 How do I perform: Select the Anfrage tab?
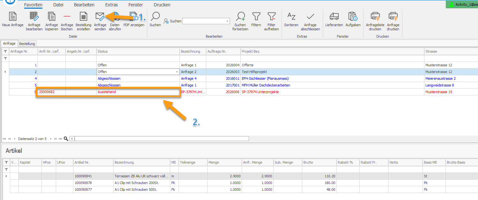(x=9, y=43)
